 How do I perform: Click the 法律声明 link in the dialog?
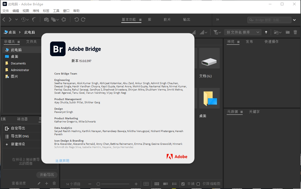[62, 161]
